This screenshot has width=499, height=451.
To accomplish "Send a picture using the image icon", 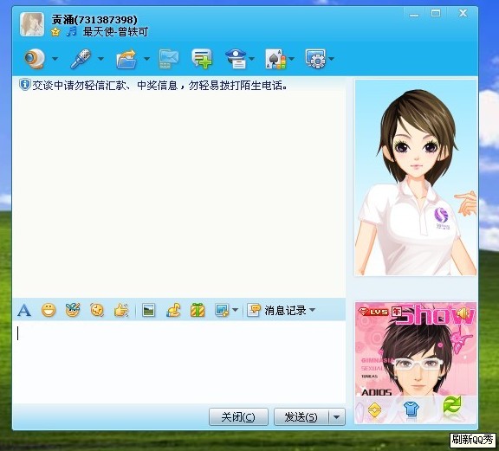I will [x=149, y=310].
